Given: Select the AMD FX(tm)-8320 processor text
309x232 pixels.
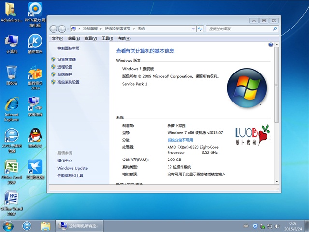Looking at the screenshot, I should pos(193,150).
